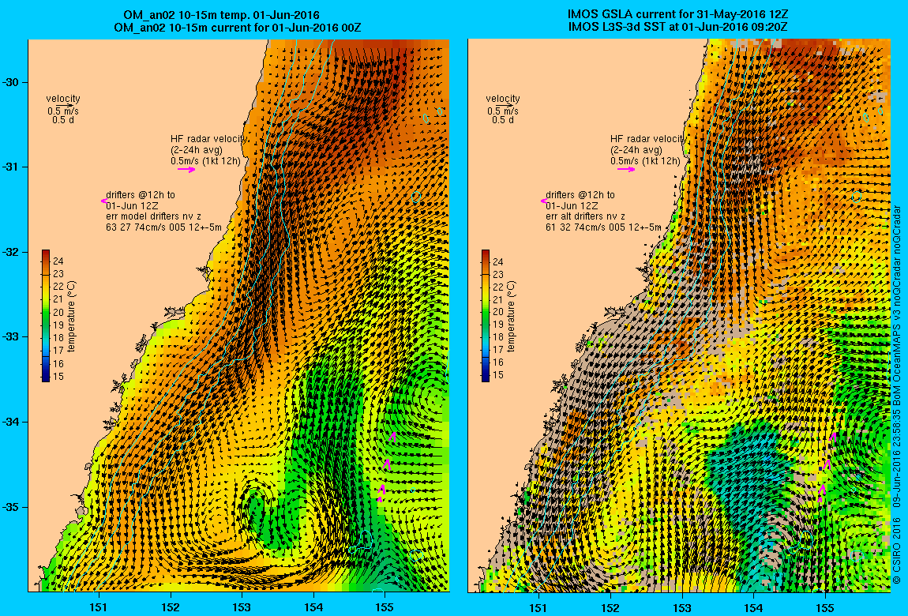
Task: Click magenta HF radar arrow in OM_an02 panel
Action: [186, 170]
